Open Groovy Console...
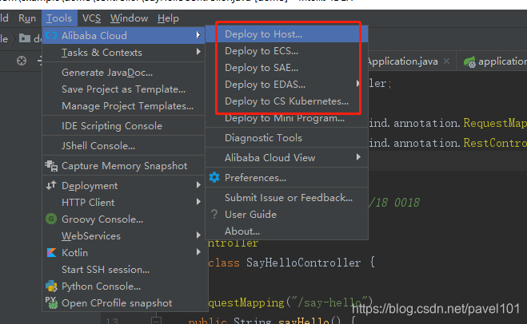Screen dimensions: 527x324 coord(124,219)
